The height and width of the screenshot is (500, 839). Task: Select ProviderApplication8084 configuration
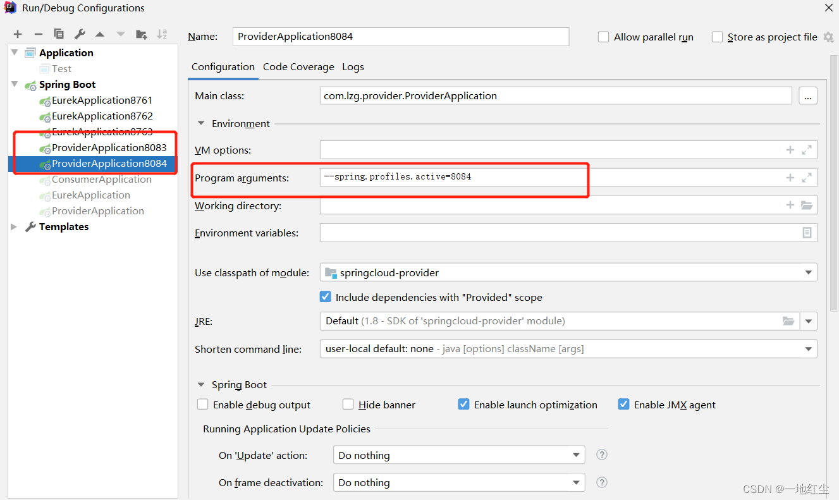point(109,163)
